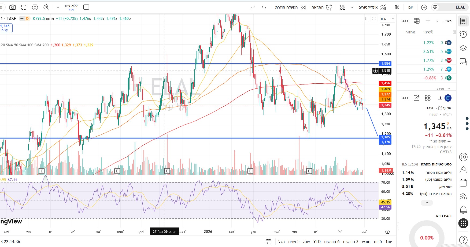Open chart settings hexagon icon in toolbar
470x247 pixels.
click(x=35, y=7)
